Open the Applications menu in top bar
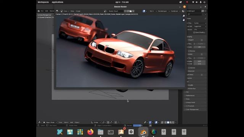The image size is (244, 137). tap(58, 2)
